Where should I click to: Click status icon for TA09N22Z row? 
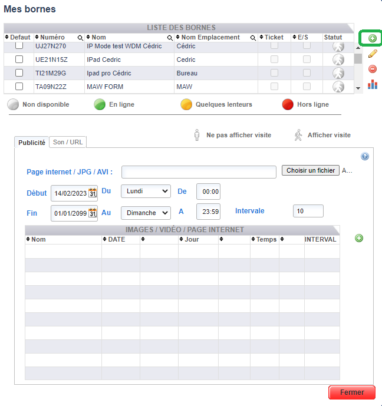pyautogui.click(x=338, y=87)
